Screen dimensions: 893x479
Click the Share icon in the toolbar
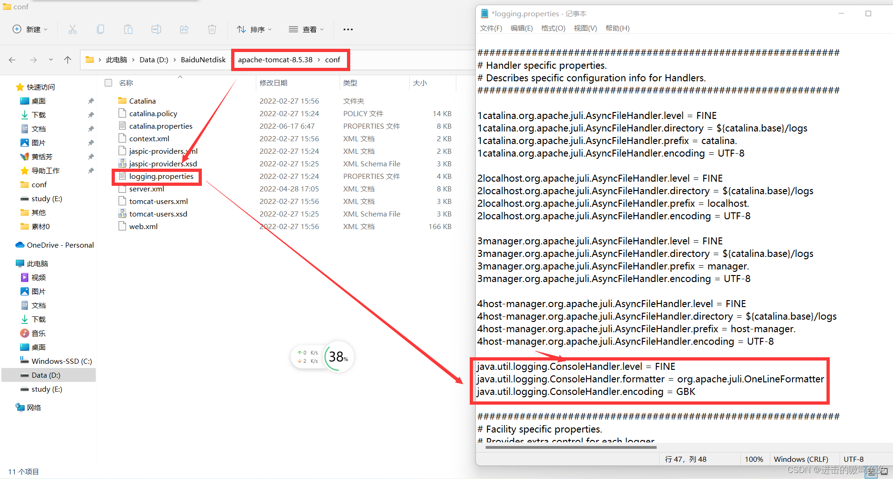pos(184,29)
